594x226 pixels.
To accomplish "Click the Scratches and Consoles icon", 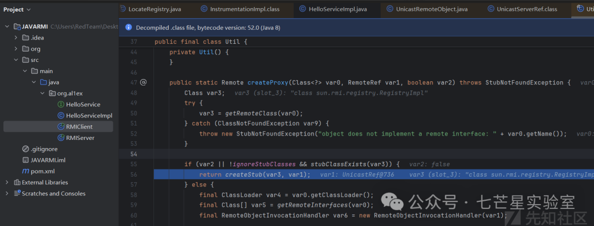I will tap(16, 194).
